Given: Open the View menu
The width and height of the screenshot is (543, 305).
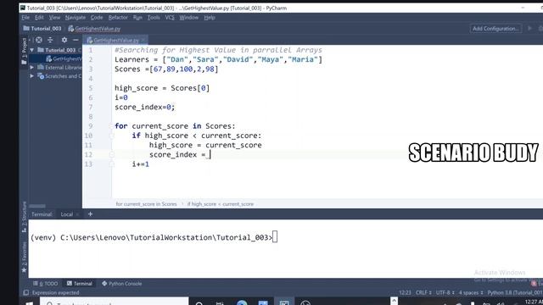Looking at the screenshot, I should pyautogui.click(x=54, y=17).
